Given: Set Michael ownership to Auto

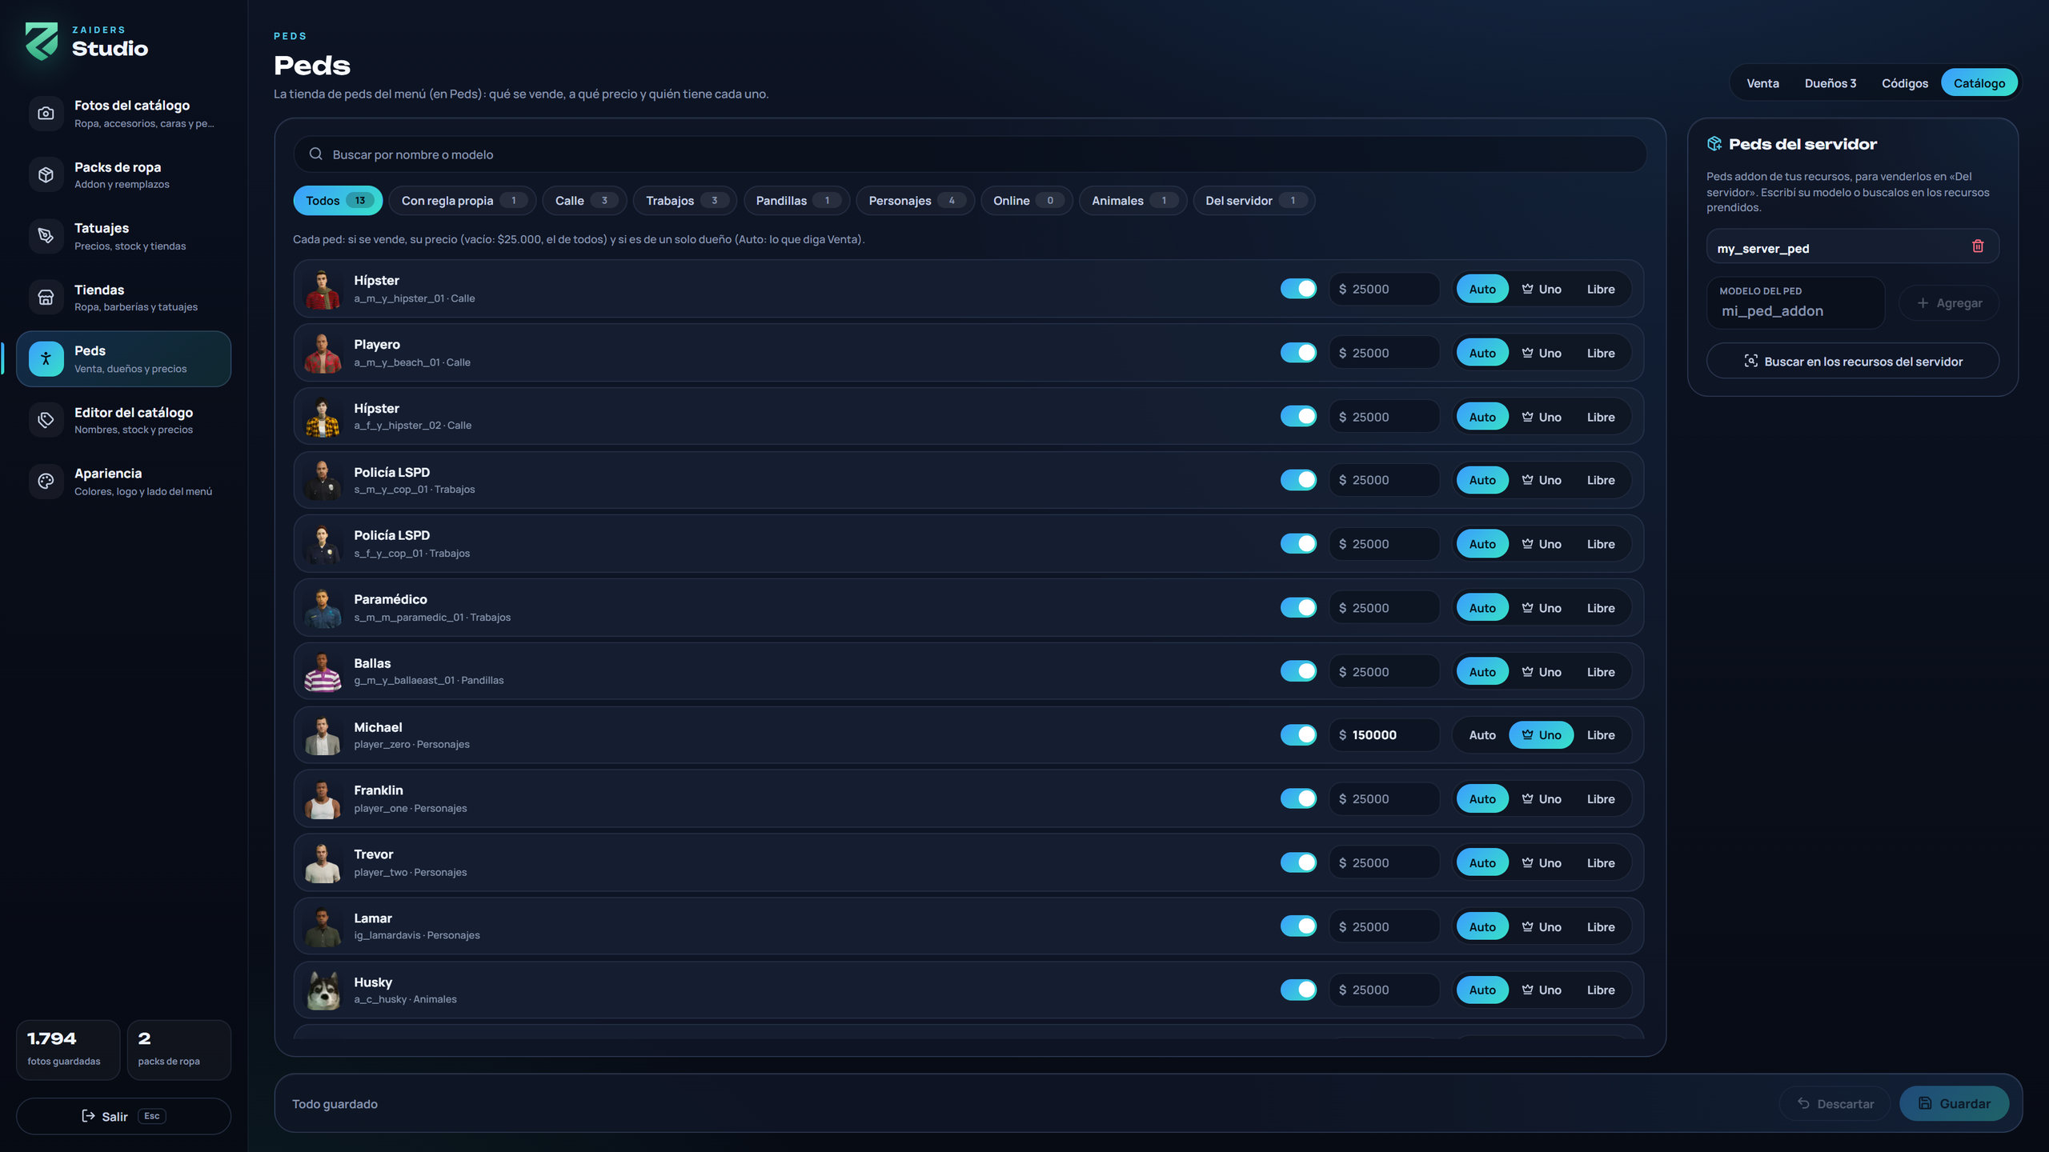Looking at the screenshot, I should pos(1482,735).
